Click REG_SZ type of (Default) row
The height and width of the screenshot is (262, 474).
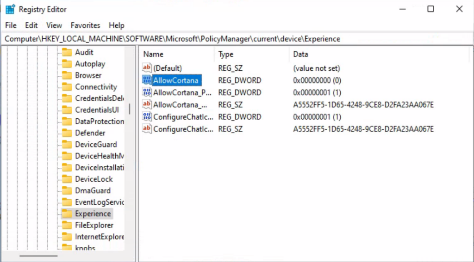pos(231,68)
